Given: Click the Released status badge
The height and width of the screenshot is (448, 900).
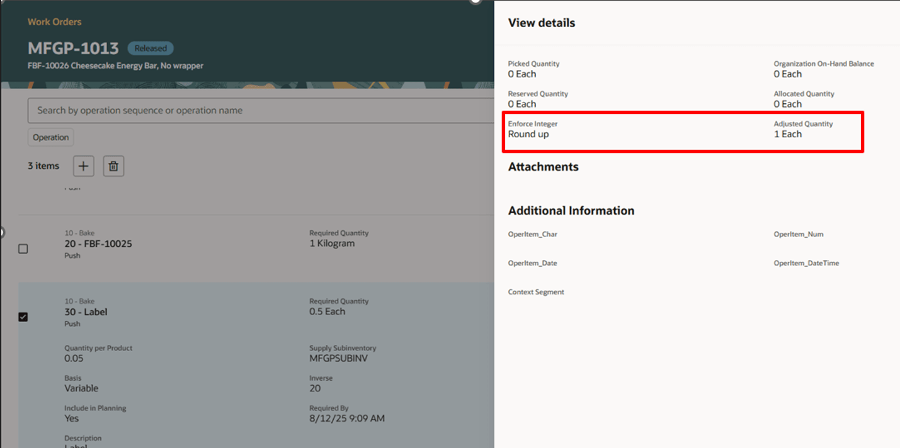Looking at the screenshot, I should pos(151,48).
